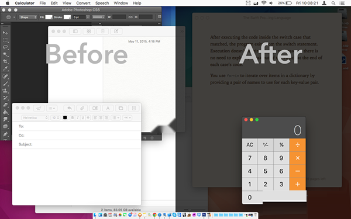The width and height of the screenshot is (351, 219).
Task: Toggle width-height link in Photoshop options bar
Action: (130, 17)
